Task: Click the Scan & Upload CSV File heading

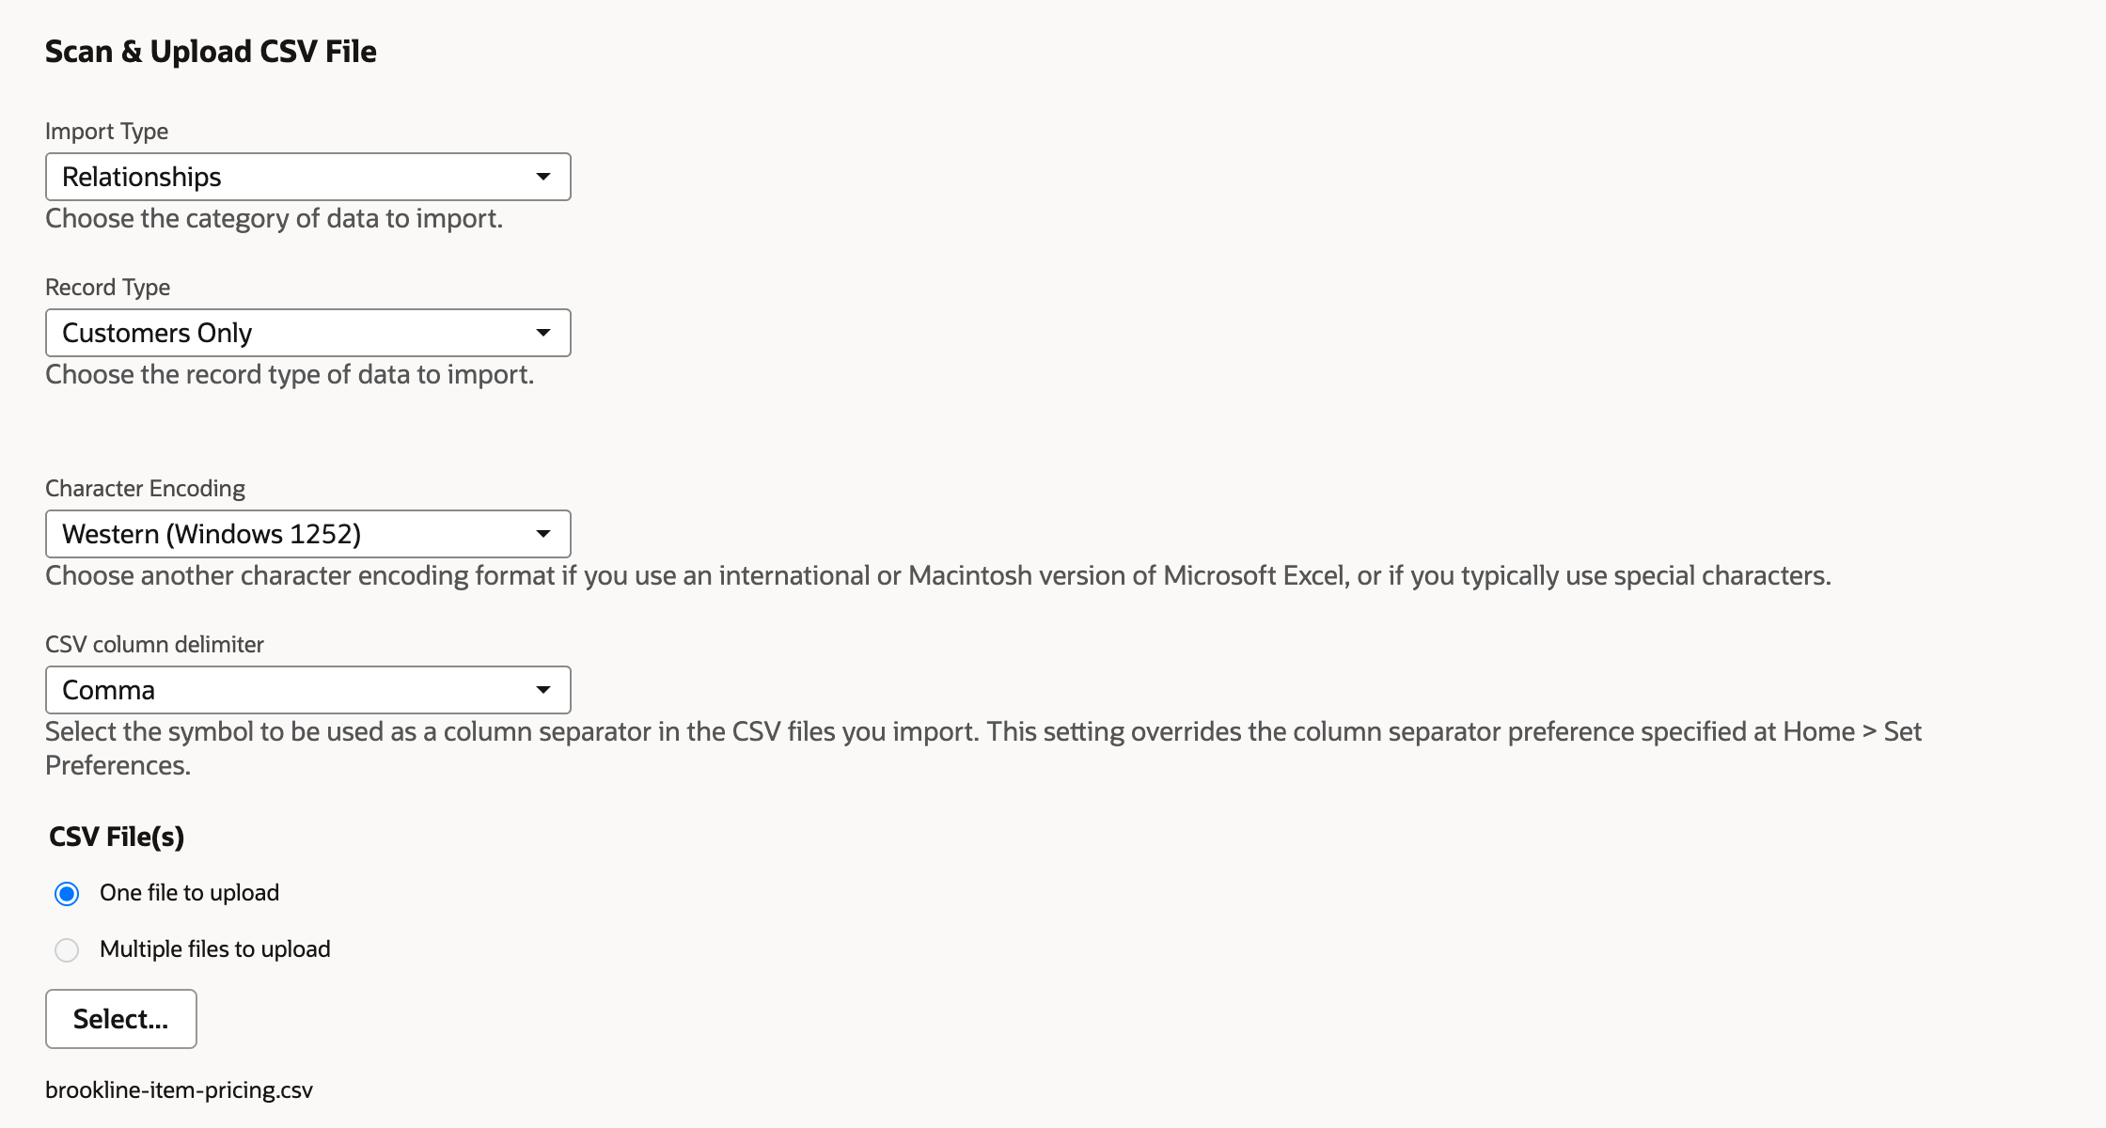Action: pyautogui.click(x=211, y=52)
